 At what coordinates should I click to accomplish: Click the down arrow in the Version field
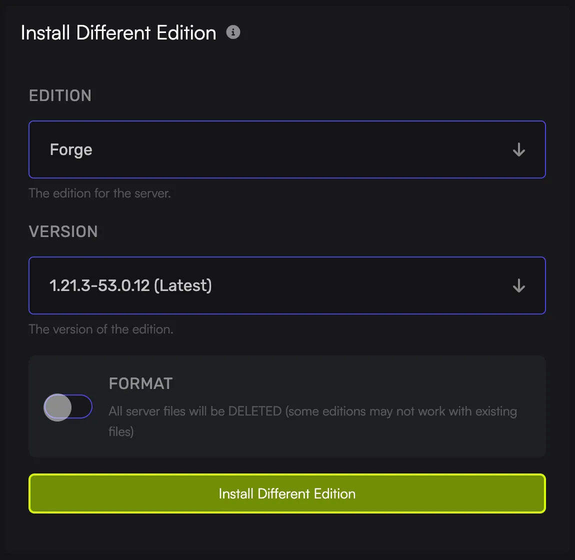[x=518, y=285]
